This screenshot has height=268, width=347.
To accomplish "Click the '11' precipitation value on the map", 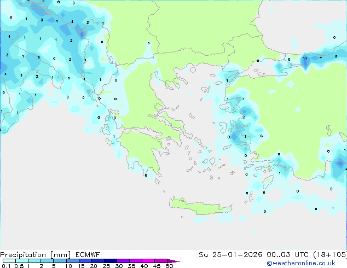I will (305, 59).
